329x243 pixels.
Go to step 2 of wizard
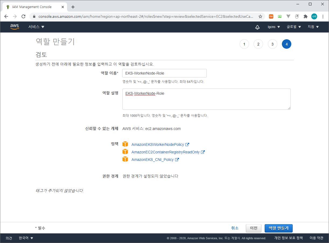(x=258, y=44)
